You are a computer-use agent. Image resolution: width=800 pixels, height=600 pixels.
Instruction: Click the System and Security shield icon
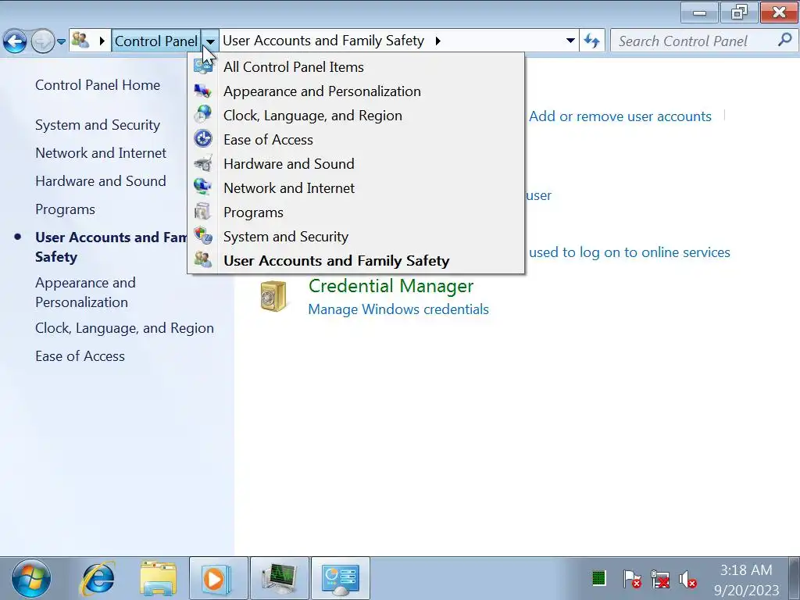pyautogui.click(x=203, y=236)
